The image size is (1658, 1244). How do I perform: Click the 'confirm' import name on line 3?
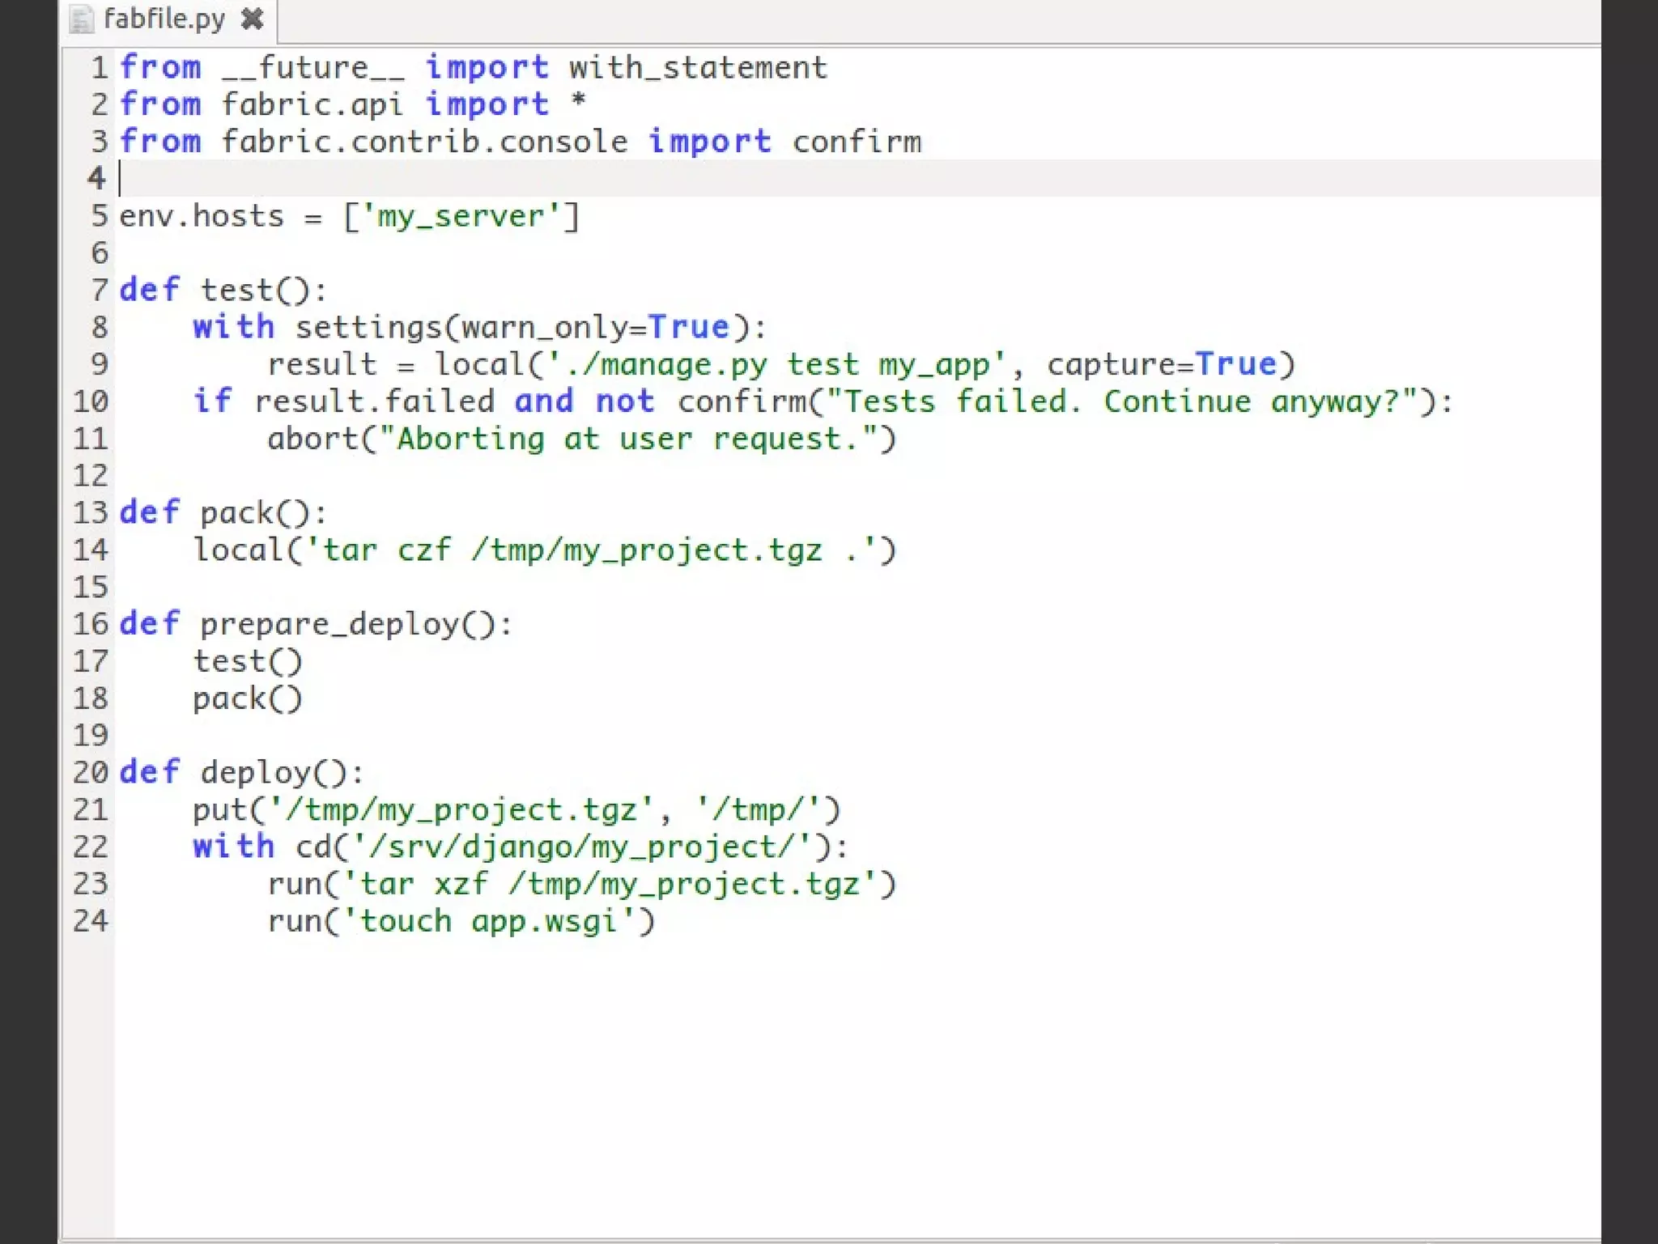pos(857,142)
